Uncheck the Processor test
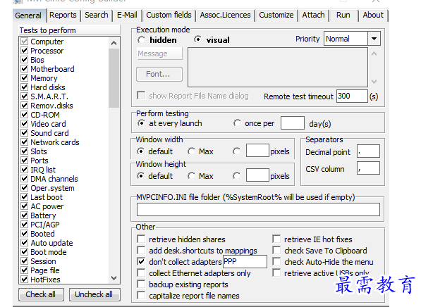 pyautogui.click(x=25, y=51)
